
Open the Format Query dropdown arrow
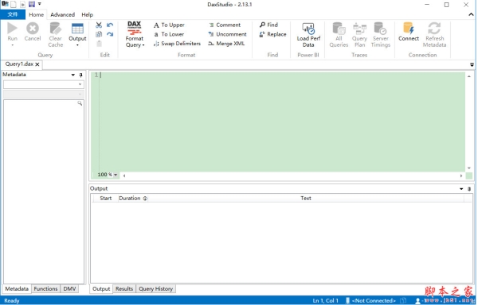coord(143,45)
